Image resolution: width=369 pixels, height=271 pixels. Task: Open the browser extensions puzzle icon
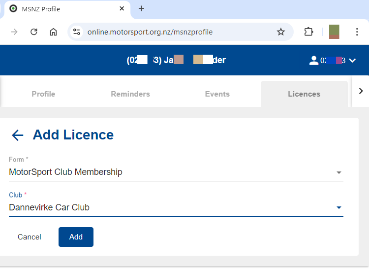[308, 32]
